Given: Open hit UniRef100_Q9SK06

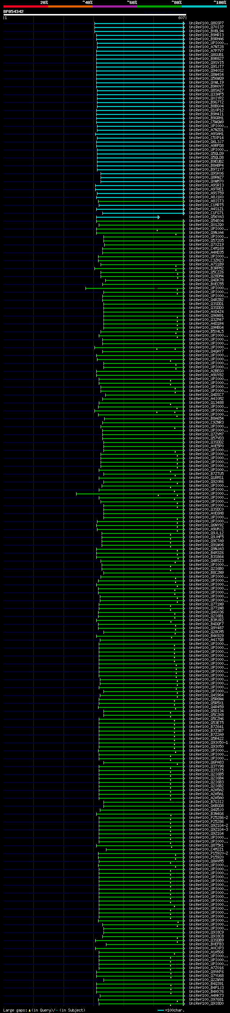Looking at the screenshot, I should pos(206,174).
